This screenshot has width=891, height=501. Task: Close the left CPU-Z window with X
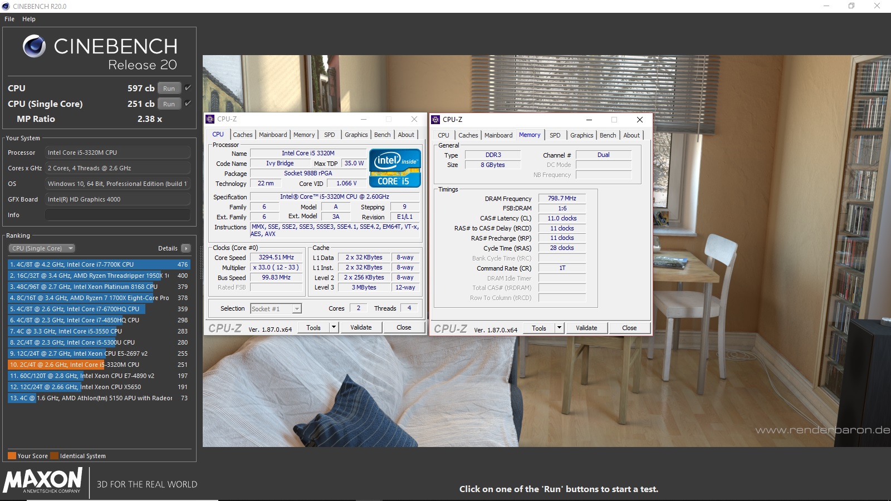(x=414, y=119)
